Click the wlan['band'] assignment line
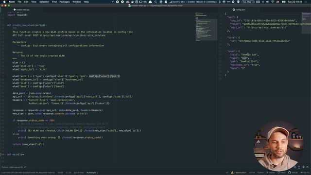The width and height of the screenshot is (311, 175). pyautogui.click(x=38, y=87)
